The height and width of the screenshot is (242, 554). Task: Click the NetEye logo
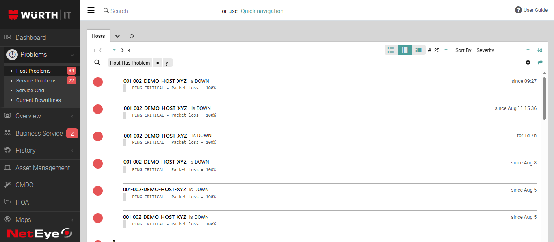(x=40, y=233)
